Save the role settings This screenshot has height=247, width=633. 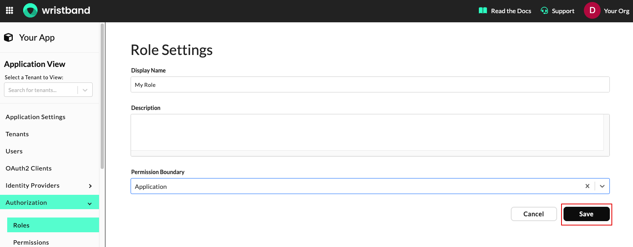(586, 214)
